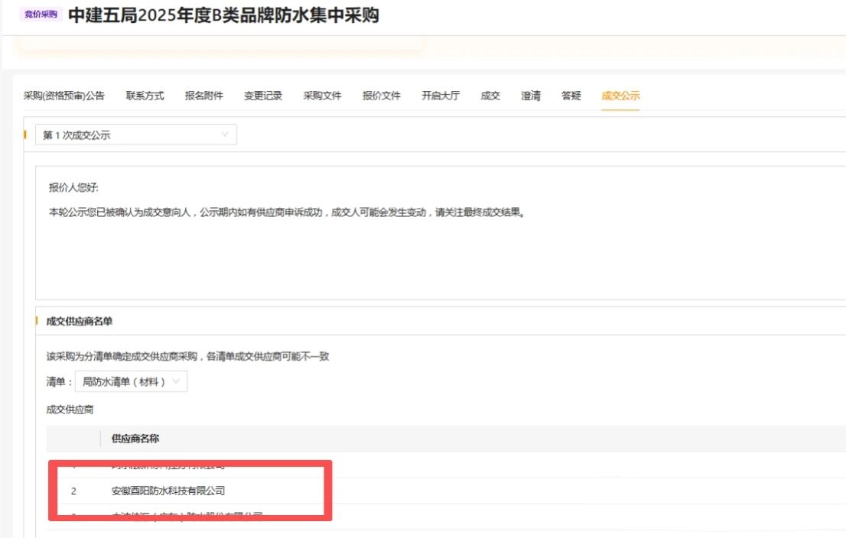Click the 竞价采购 tag badge
The width and height of the screenshot is (846, 538).
click(41, 15)
